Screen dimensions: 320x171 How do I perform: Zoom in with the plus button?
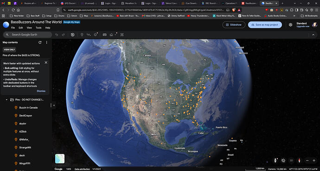(314, 160)
